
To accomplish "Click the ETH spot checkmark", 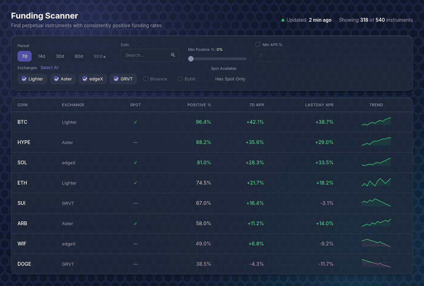I will tap(136, 183).
